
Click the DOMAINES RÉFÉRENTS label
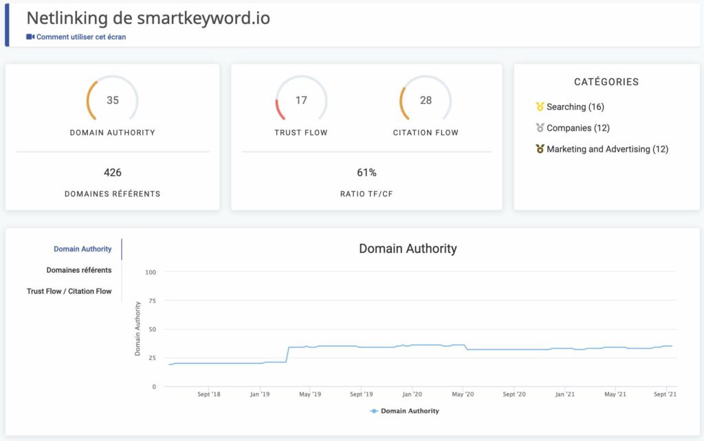pos(112,194)
